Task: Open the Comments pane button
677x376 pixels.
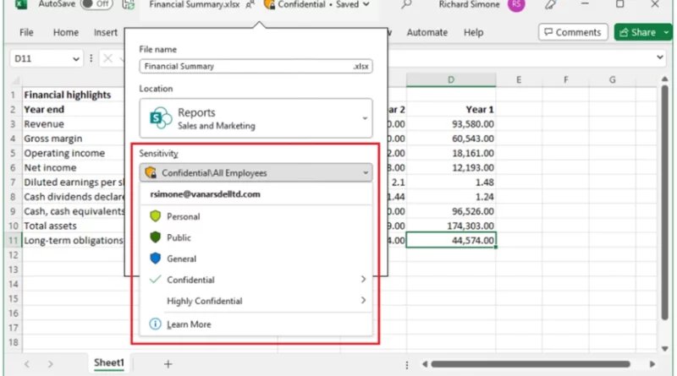Action: pyautogui.click(x=573, y=32)
